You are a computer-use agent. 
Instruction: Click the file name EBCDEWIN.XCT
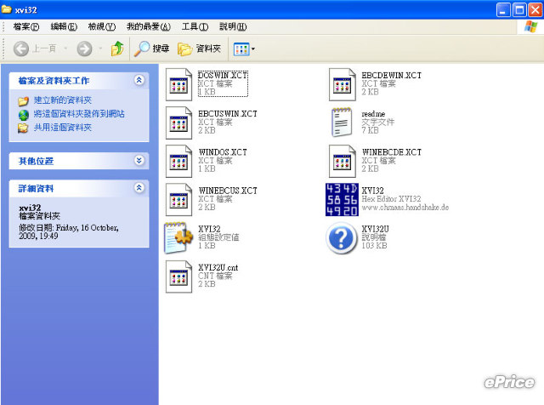click(391, 76)
